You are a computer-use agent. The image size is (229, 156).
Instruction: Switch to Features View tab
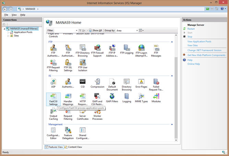[x=54, y=147]
